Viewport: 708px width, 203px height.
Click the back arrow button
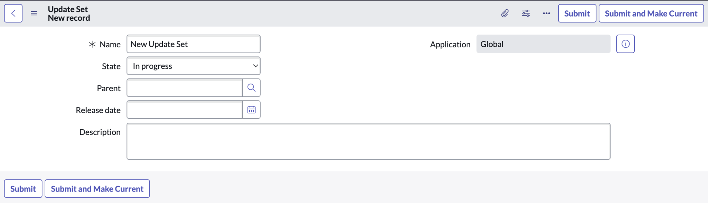[x=13, y=13]
